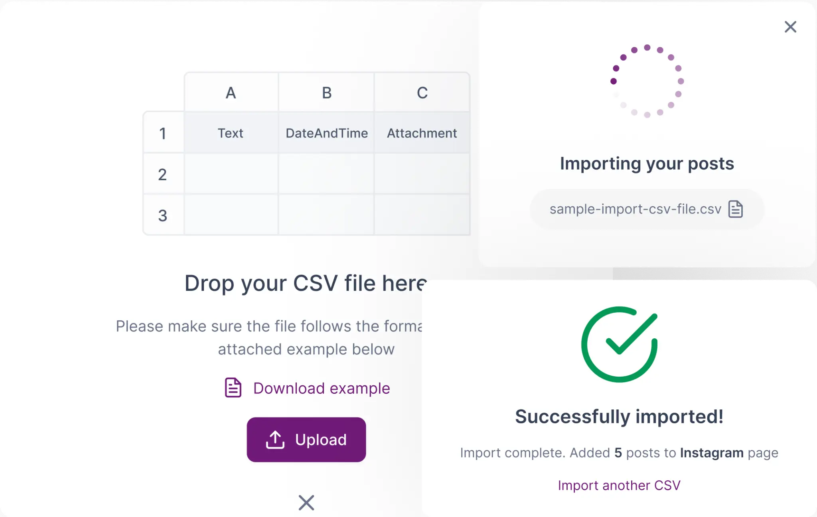This screenshot has width=817, height=517.
Task: Select row 2 number header
Action: pos(163,174)
